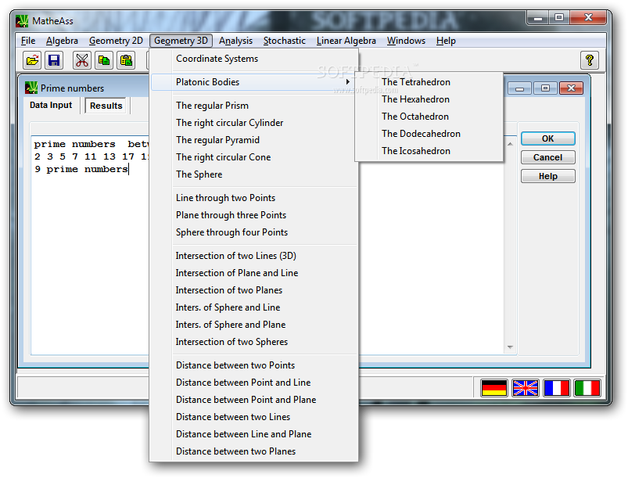Open the Analysis menu
This screenshot has width=628, height=478.
coord(235,41)
